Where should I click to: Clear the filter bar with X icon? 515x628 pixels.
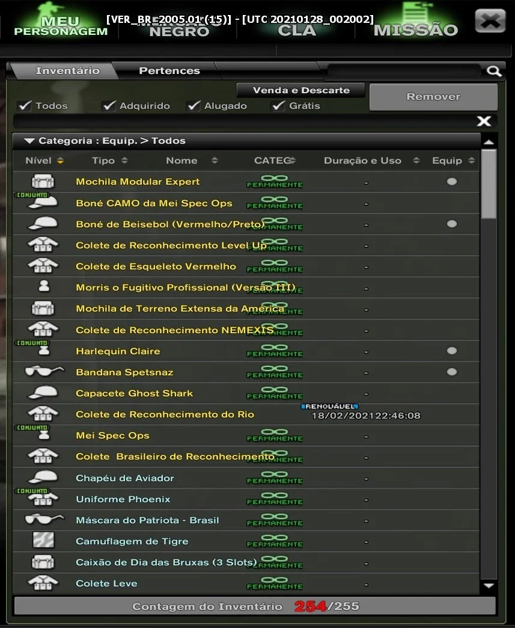[x=484, y=121]
